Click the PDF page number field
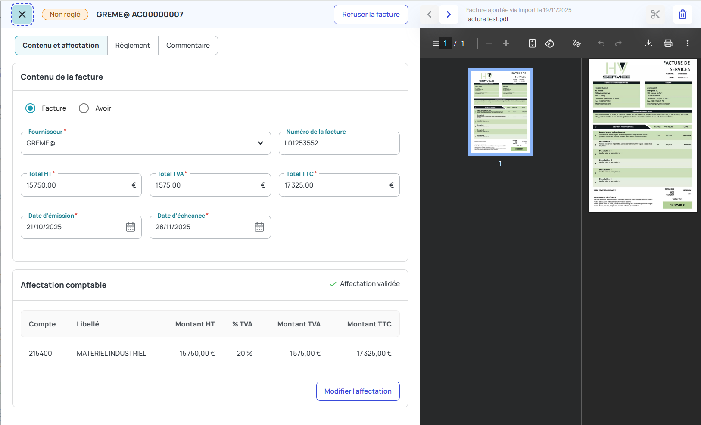Image resolution: width=701 pixels, height=425 pixels. 445,43
